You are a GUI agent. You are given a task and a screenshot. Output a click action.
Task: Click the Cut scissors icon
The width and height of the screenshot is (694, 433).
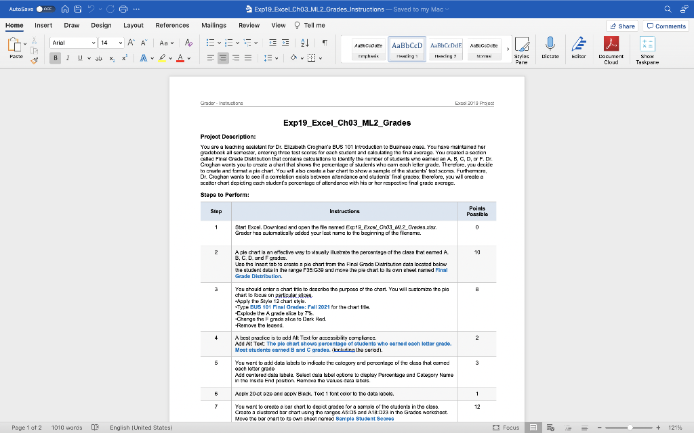34,41
